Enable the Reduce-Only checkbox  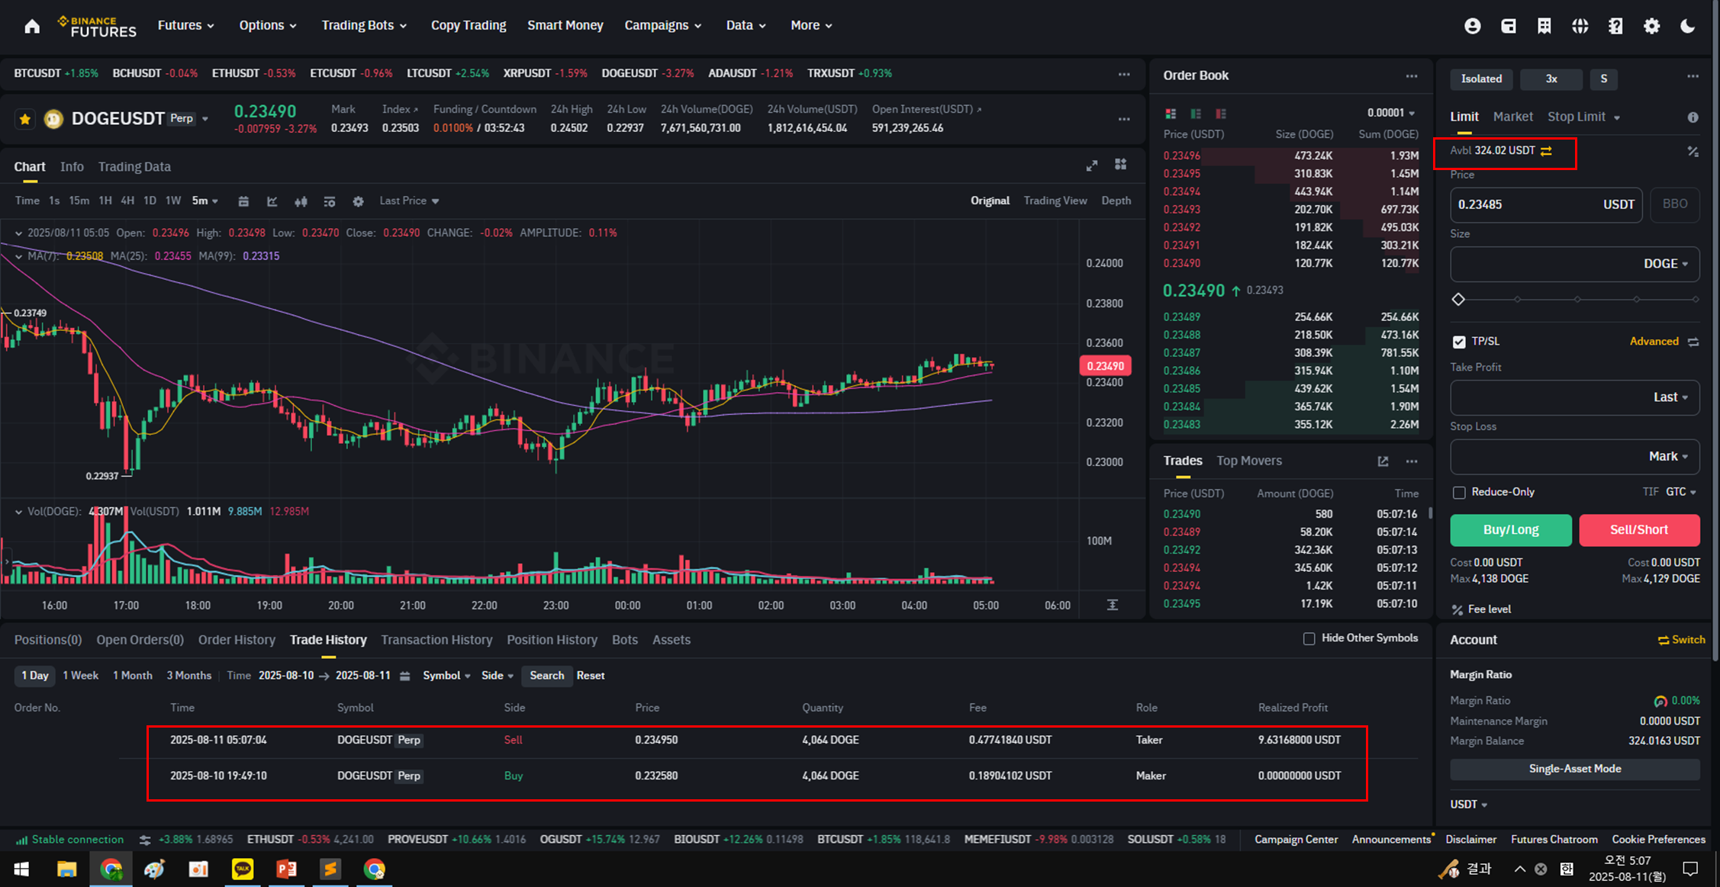click(x=1459, y=493)
